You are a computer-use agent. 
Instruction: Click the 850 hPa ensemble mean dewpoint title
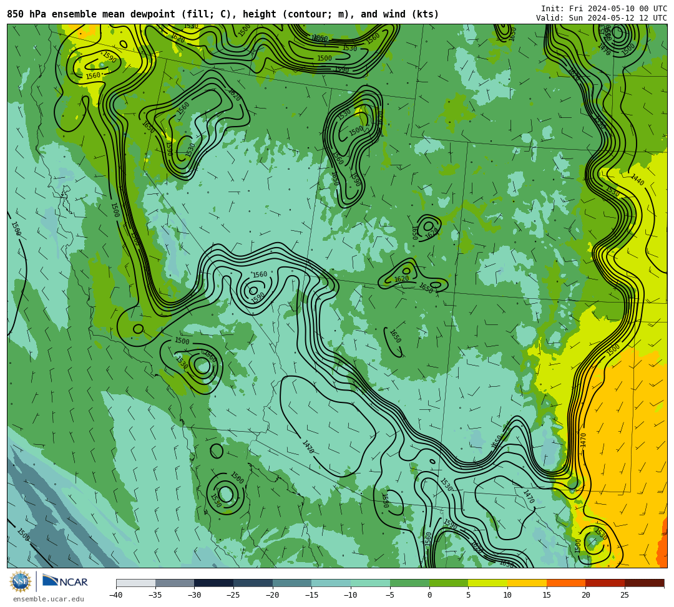pyautogui.click(x=223, y=14)
